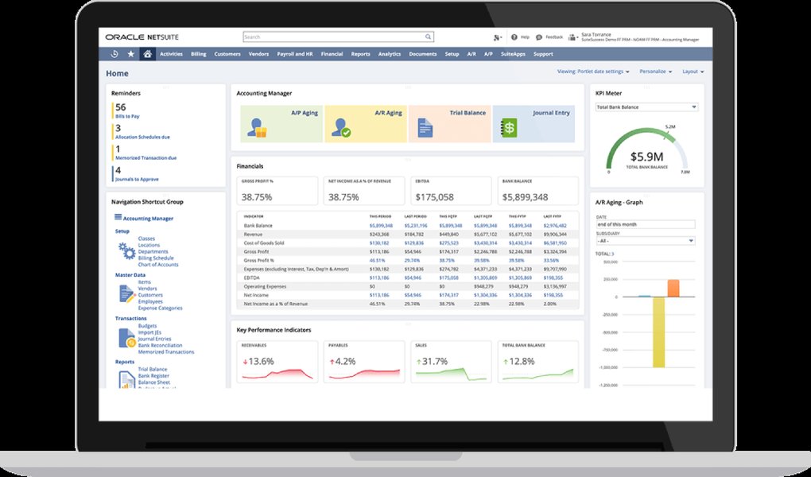
Task: Open the Memorized Transactions link
Action: (166, 352)
